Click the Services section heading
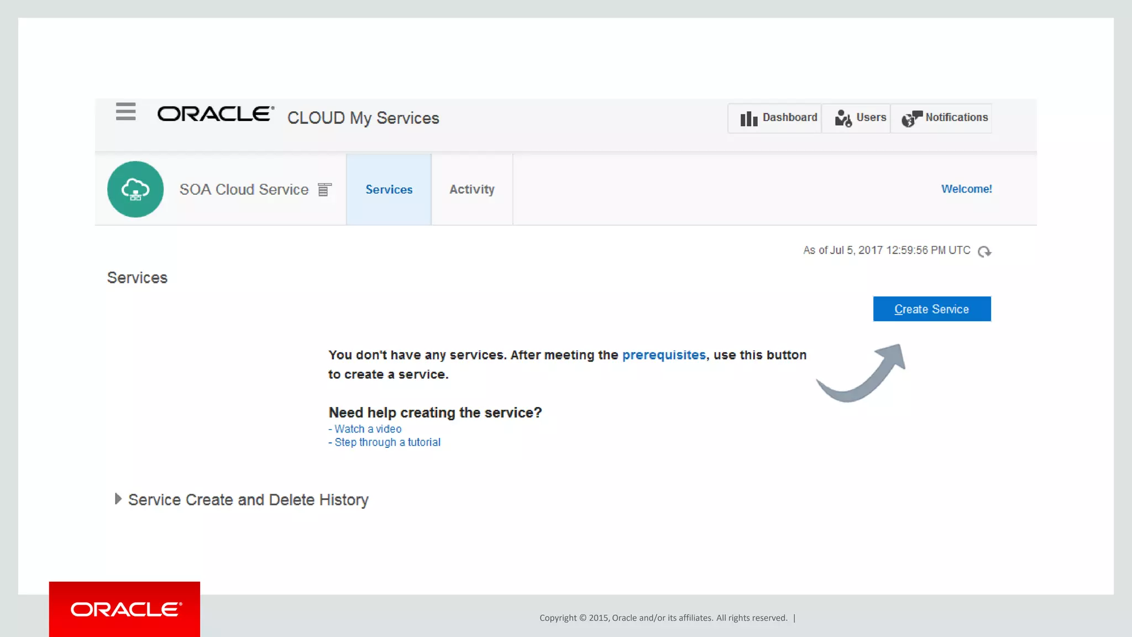The image size is (1132, 637). click(137, 278)
